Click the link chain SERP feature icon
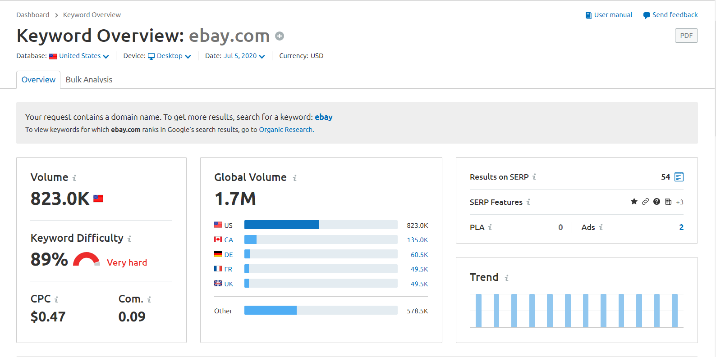This screenshot has width=716, height=357. point(645,202)
